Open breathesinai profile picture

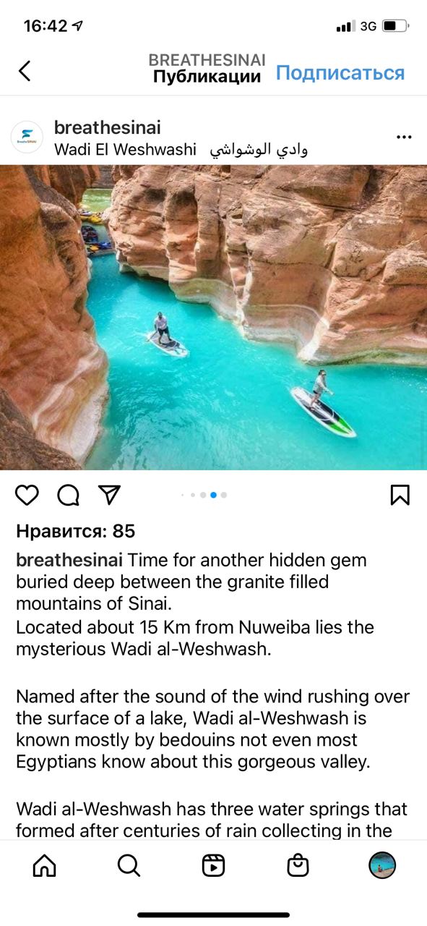click(27, 137)
